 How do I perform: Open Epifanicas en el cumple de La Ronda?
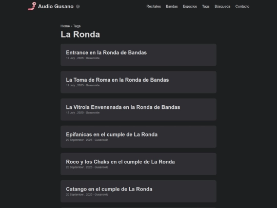[138, 137]
